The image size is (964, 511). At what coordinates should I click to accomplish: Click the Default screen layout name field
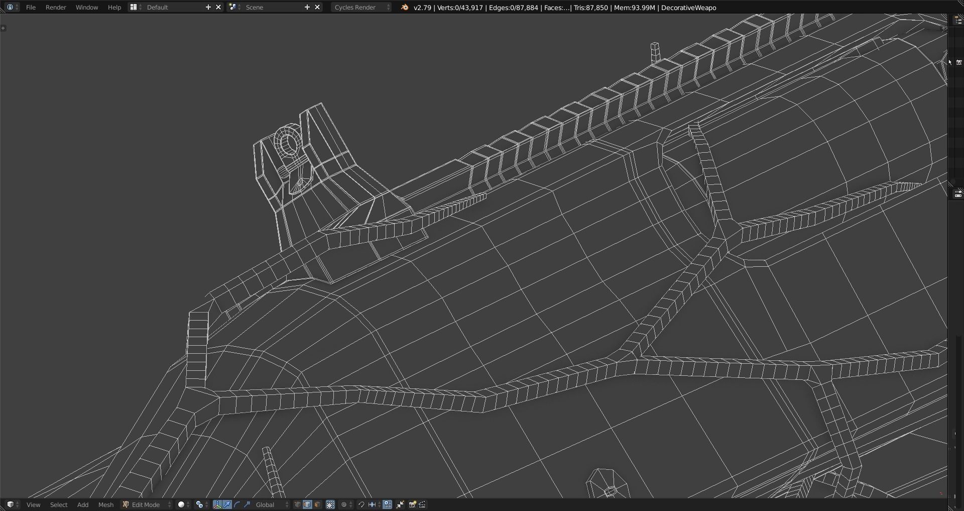tap(174, 7)
